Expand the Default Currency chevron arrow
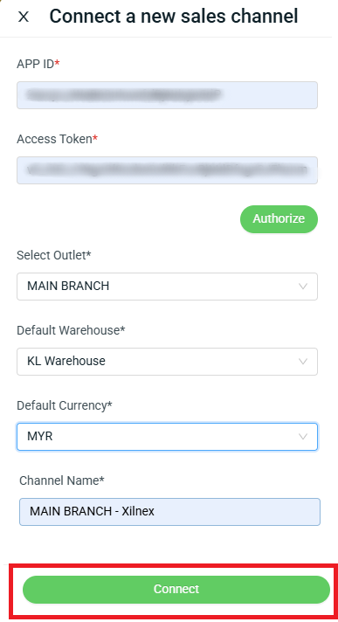338x622 pixels. [303, 437]
